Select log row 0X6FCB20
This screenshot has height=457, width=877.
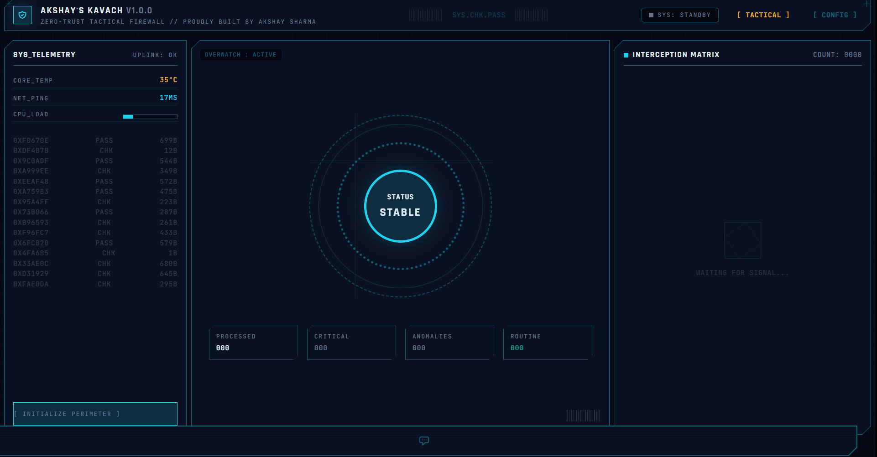point(95,243)
